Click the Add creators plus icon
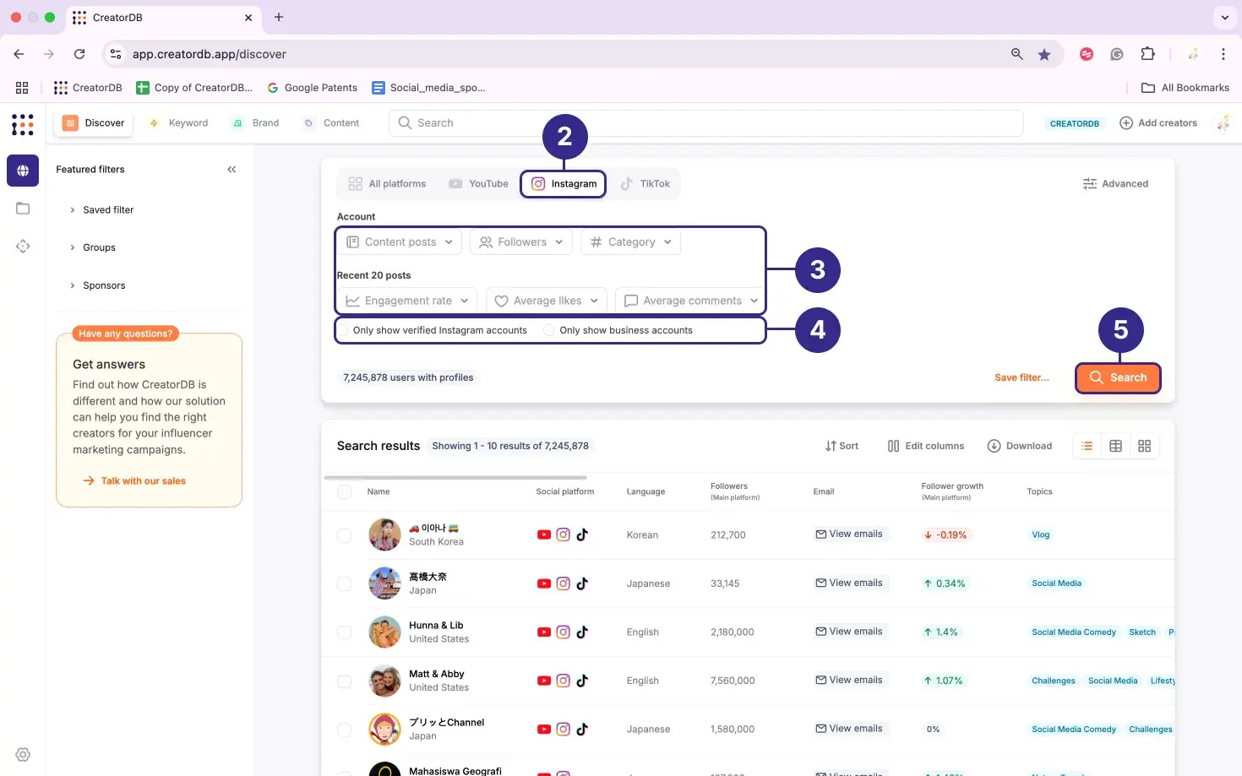The image size is (1242, 776). pyautogui.click(x=1125, y=123)
